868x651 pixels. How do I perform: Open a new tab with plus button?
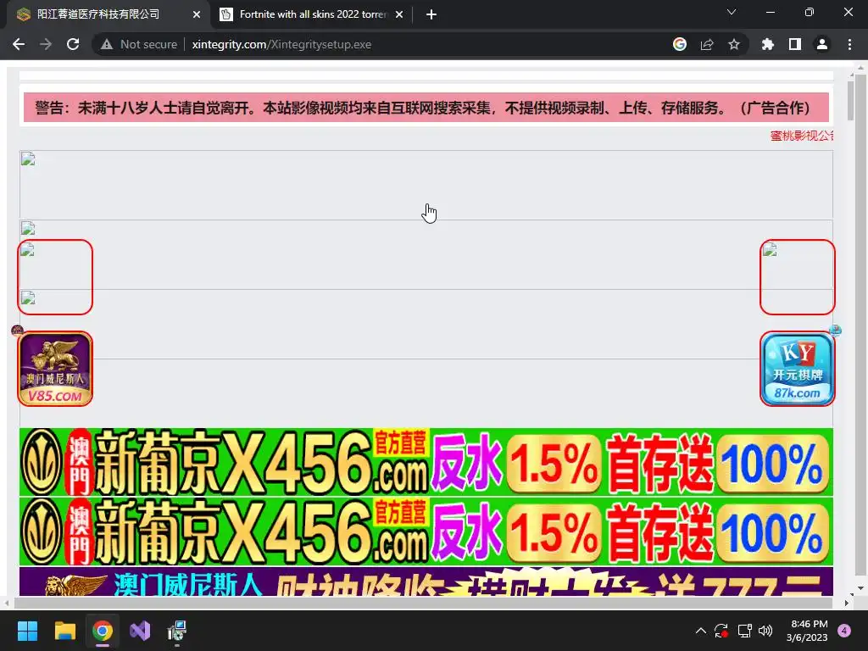click(431, 14)
